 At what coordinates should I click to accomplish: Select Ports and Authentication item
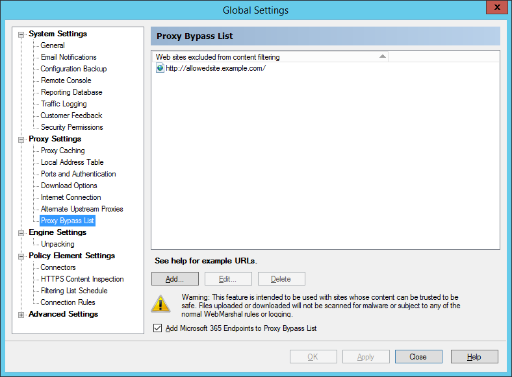tap(79, 174)
